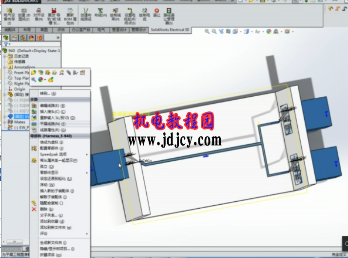
Task: Click the 更改导轨或线槽长度 tool
Action: pyautogui.click(x=54, y=16)
